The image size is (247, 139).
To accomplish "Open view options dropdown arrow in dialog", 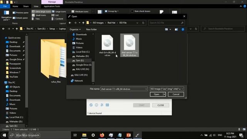I will click(x=170, y=29).
